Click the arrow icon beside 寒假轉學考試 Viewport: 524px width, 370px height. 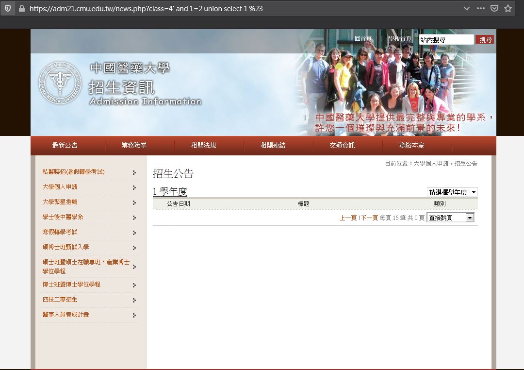click(134, 233)
